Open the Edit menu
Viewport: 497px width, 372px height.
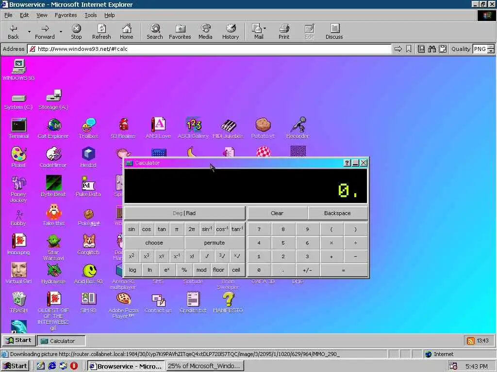coord(24,15)
